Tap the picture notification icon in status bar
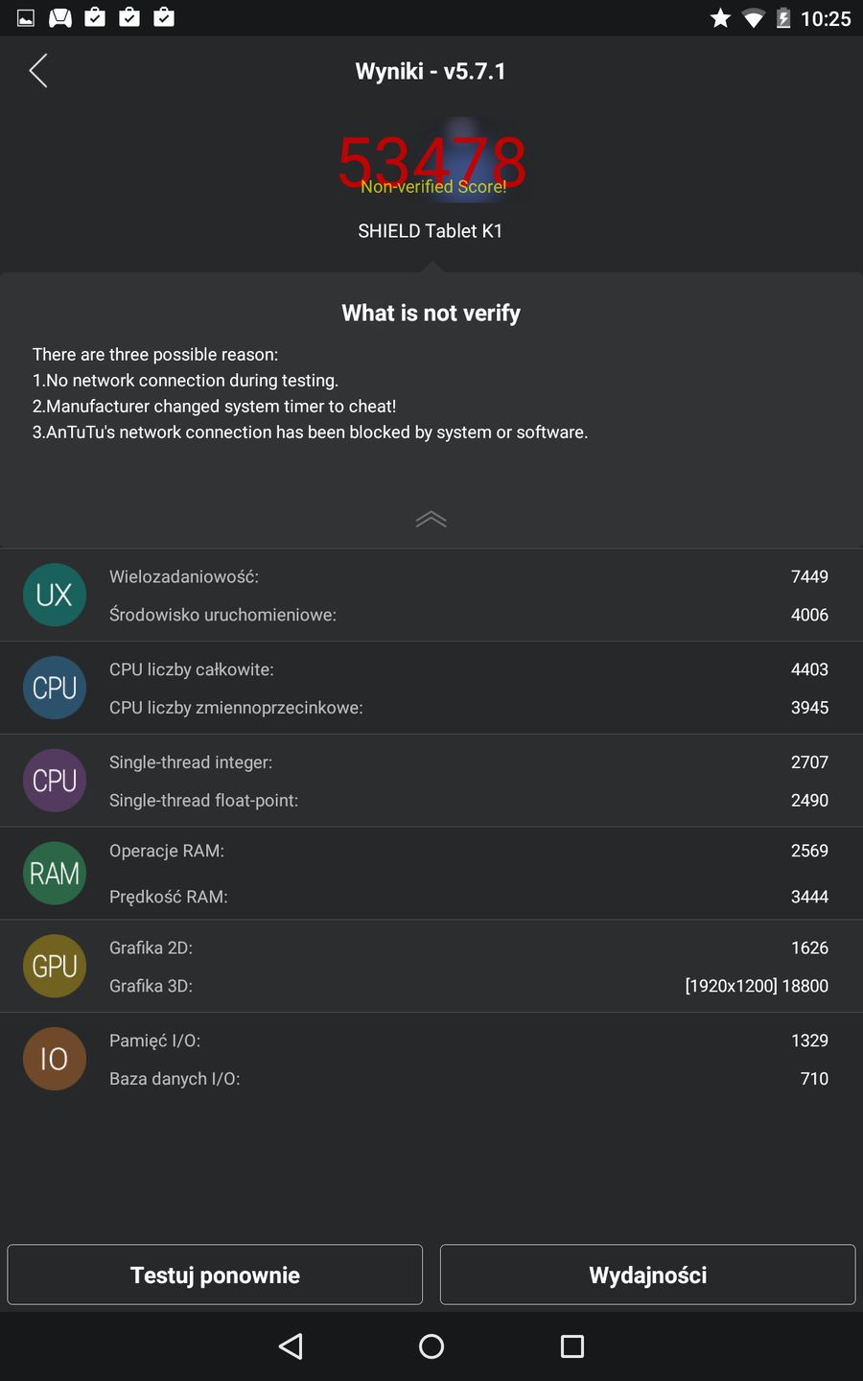863x1381 pixels. tap(26, 17)
